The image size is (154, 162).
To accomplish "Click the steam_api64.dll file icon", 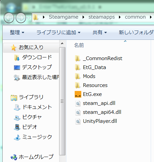I will pos(78,113).
